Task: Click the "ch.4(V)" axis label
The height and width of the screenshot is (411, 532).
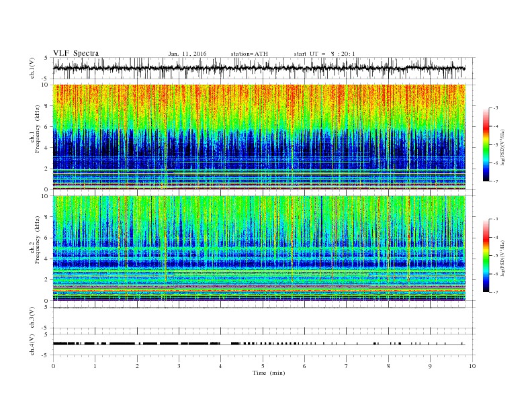Action: [32, 345]
